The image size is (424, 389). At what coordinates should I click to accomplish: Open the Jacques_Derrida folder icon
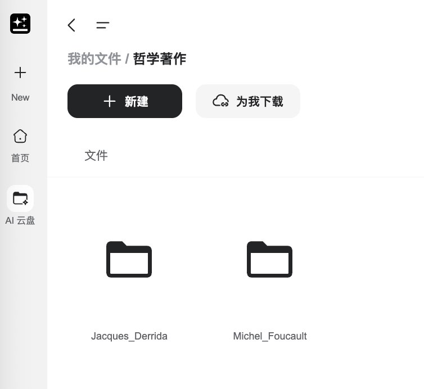point(129,259)
